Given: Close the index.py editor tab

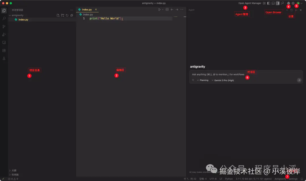Looking at the screenshot, I should point(96,10).
